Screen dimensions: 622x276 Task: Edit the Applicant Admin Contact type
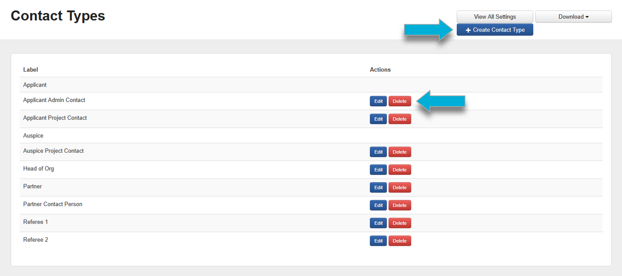[378, 101]
